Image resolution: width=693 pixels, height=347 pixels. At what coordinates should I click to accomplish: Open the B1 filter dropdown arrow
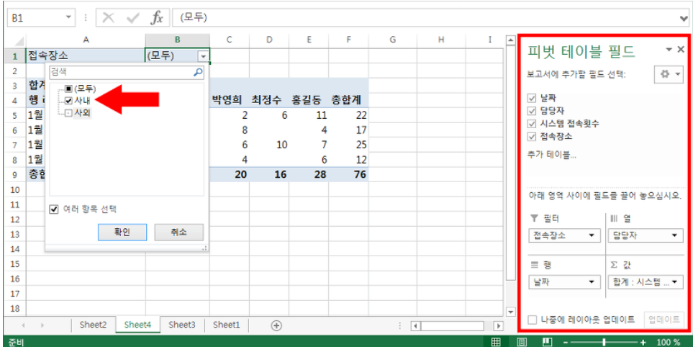tap(204, 56)
